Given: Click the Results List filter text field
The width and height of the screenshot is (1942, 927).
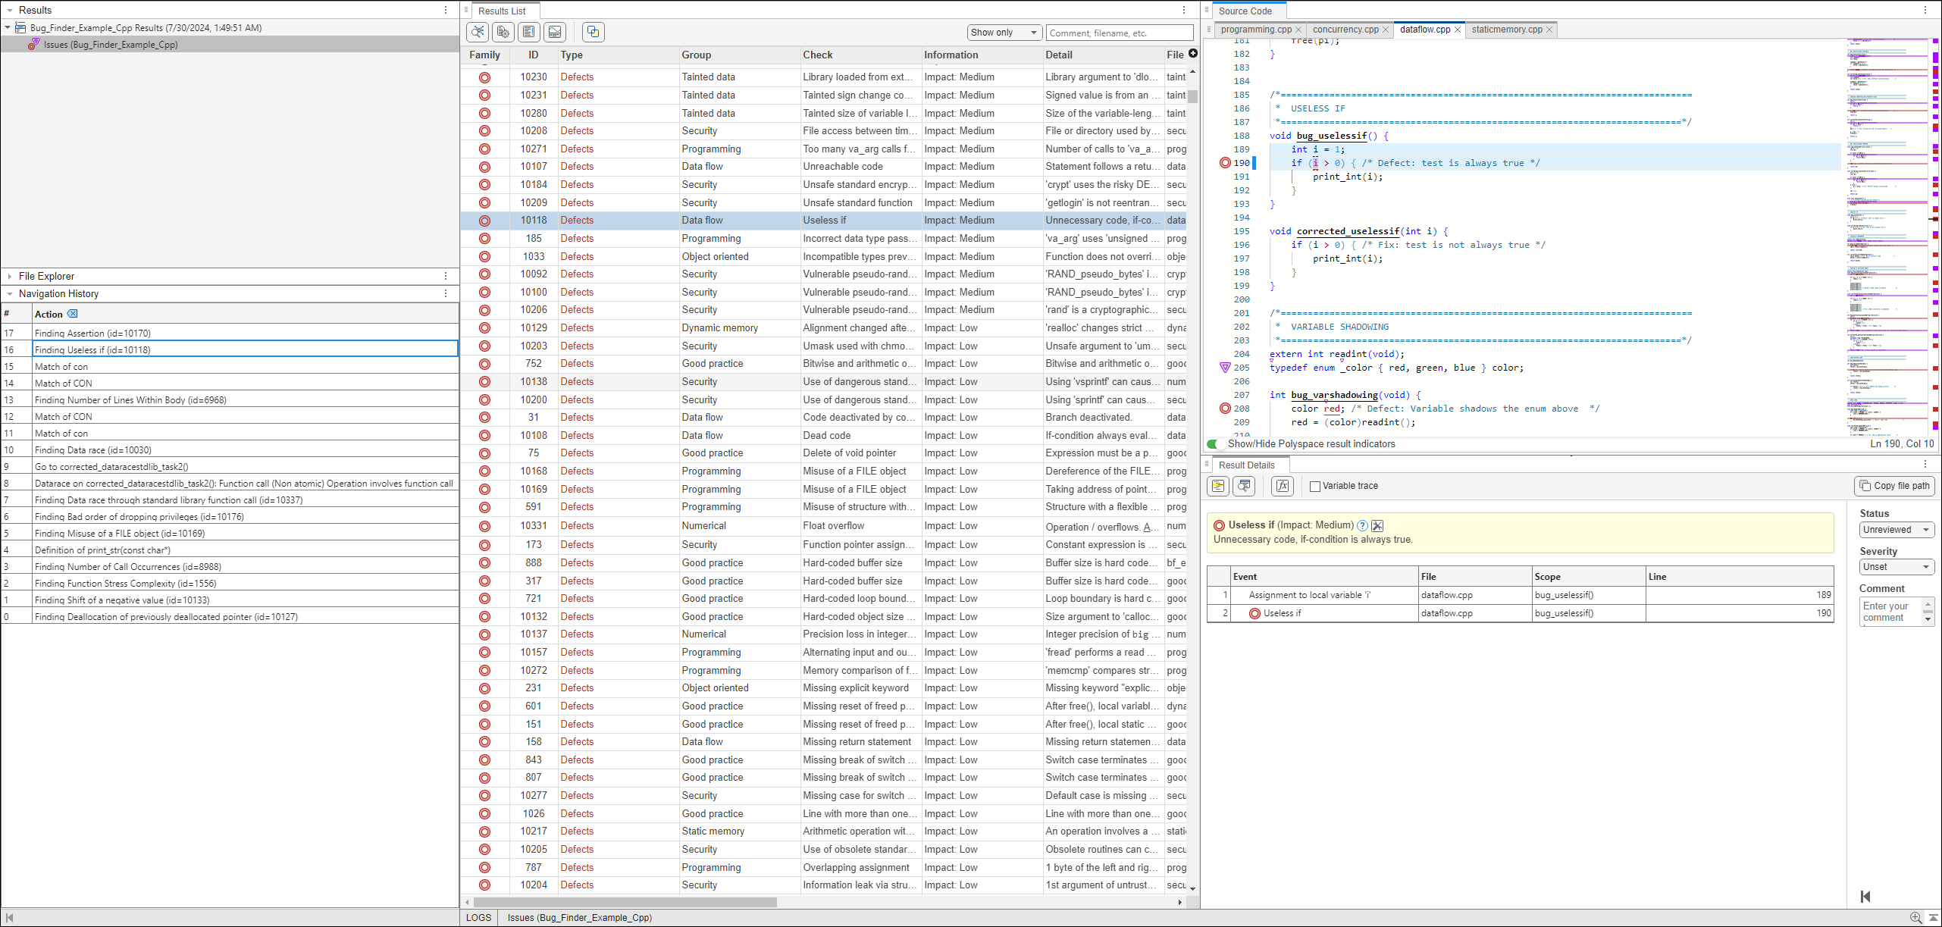Looking at the screenshot, I should pos(1120,33).
